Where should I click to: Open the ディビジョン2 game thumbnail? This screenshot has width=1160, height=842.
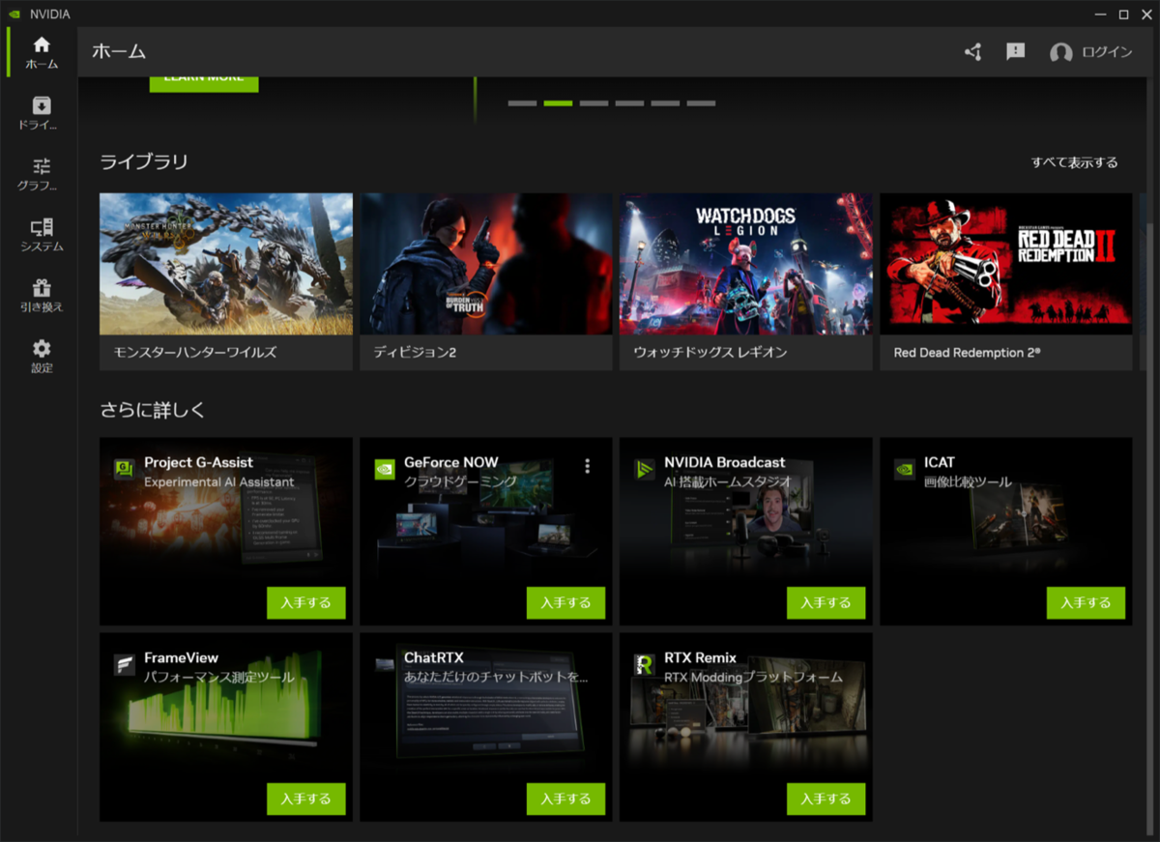(486, 264)
